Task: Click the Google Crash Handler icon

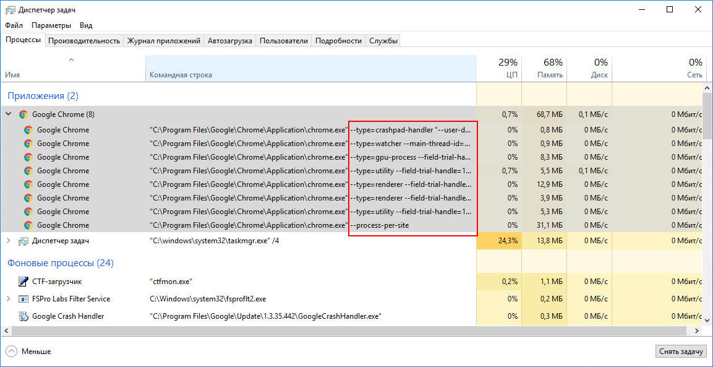Action: 23,316
